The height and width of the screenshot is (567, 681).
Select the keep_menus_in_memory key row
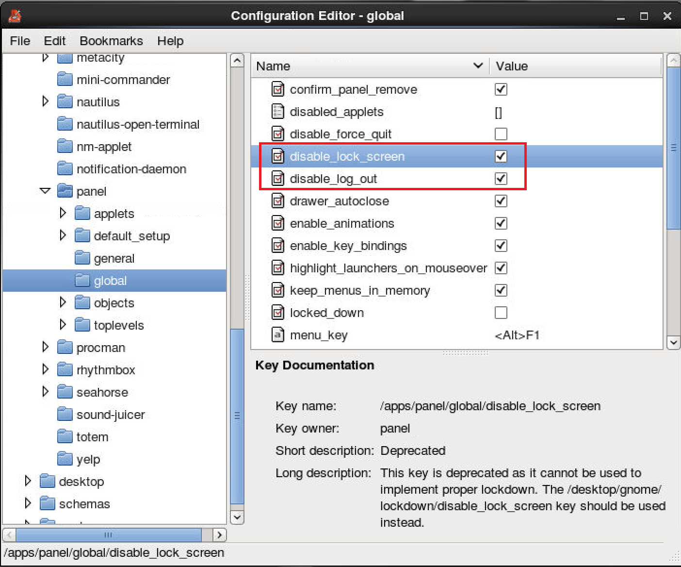click(457, 290)
